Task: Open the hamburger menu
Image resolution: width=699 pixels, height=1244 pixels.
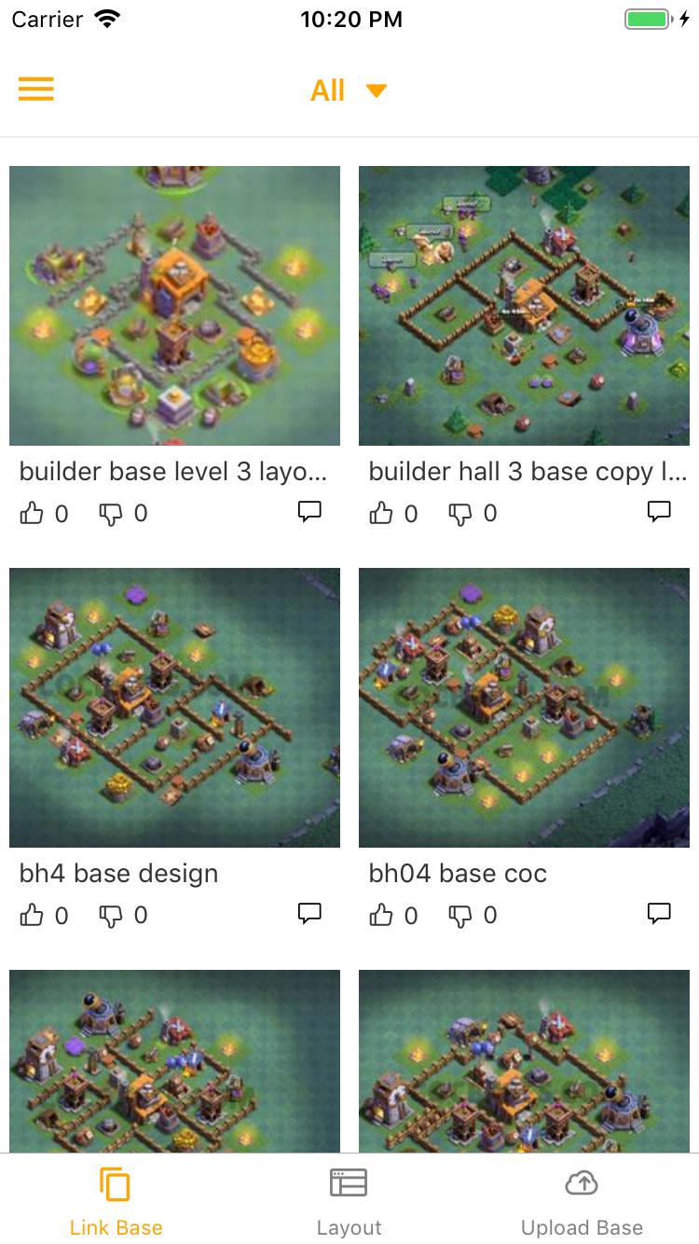Action: click(36, 90)
